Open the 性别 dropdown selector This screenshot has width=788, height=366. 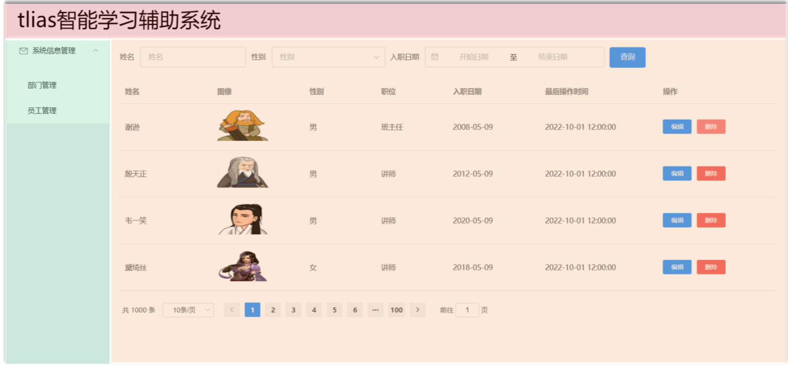tap(328, 57)
